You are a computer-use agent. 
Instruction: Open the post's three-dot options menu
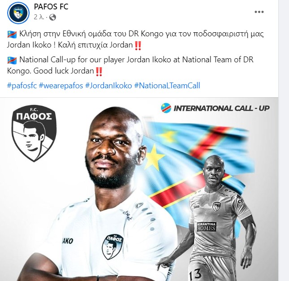click(x=259, y=12)
